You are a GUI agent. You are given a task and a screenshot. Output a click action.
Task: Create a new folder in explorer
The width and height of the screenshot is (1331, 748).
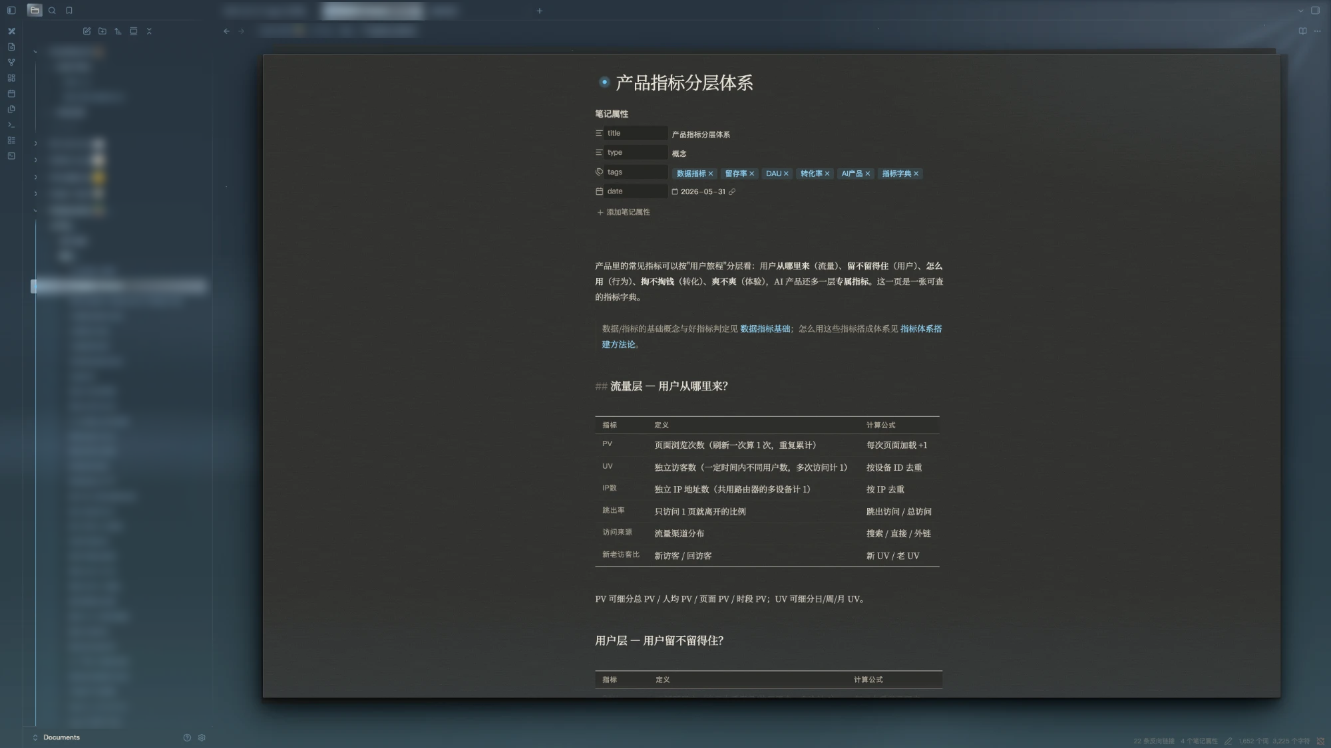click(x=102, y=31)
